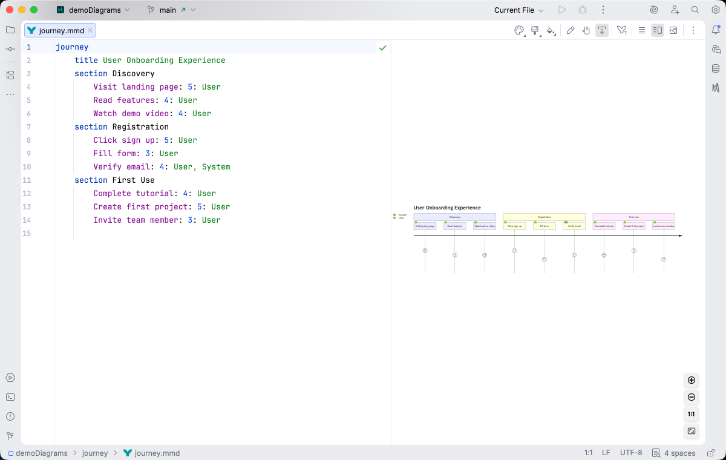Viewport: 726px width, 460px height.
Task: Enable the hand pan tool
Action: [x=586, y=30]
